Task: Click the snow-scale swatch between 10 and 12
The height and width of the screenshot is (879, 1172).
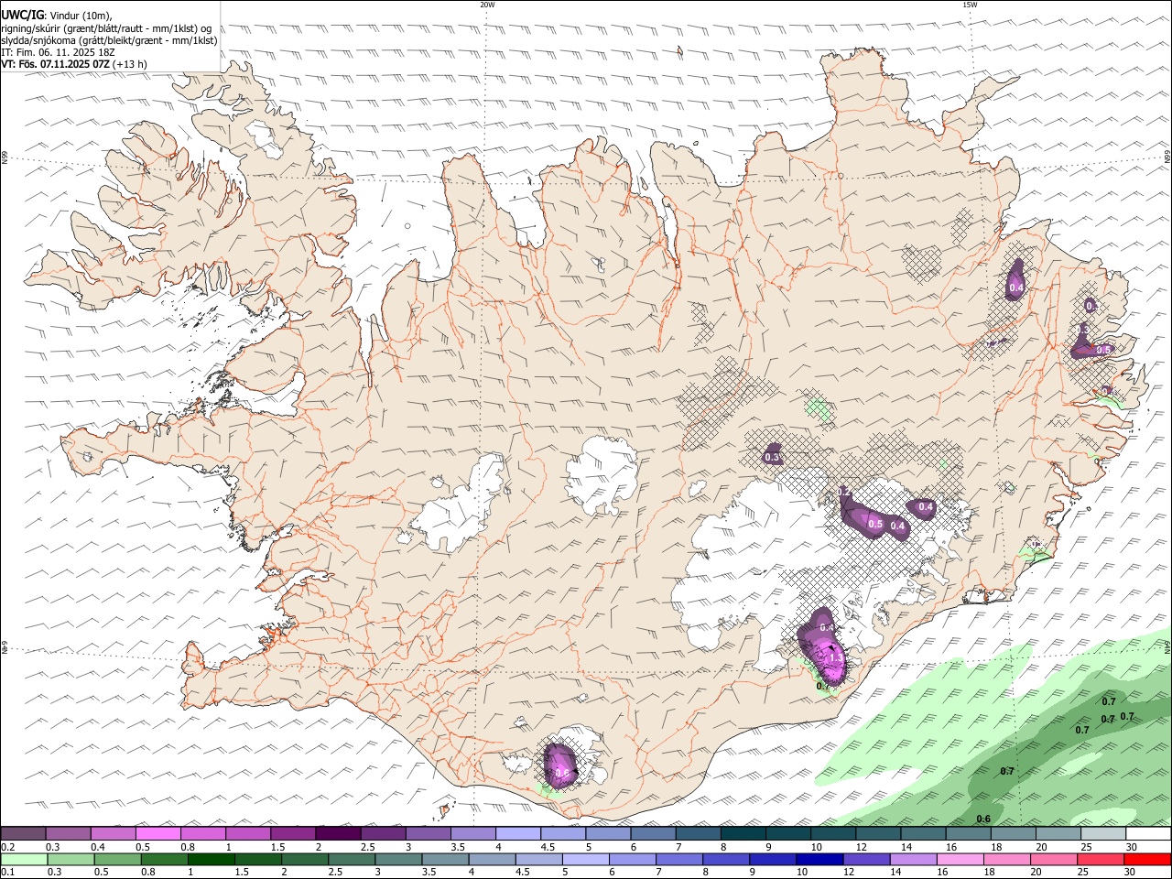Action: 833,834
